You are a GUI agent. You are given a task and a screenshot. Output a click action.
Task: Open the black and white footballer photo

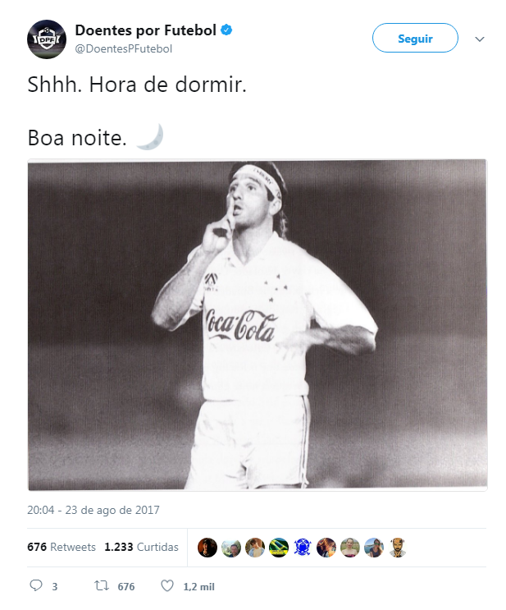point(258,325)
